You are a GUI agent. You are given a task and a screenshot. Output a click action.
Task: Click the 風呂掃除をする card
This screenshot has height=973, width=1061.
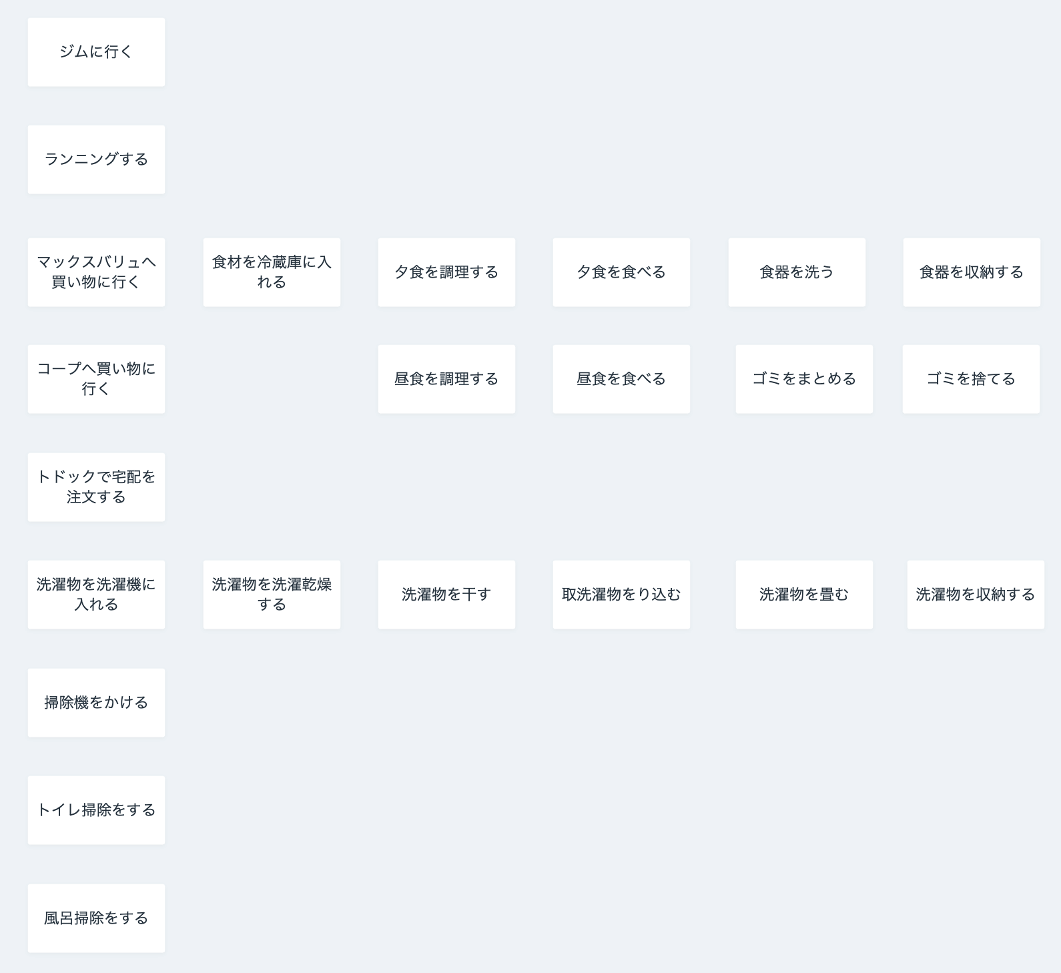pos(96,918)
